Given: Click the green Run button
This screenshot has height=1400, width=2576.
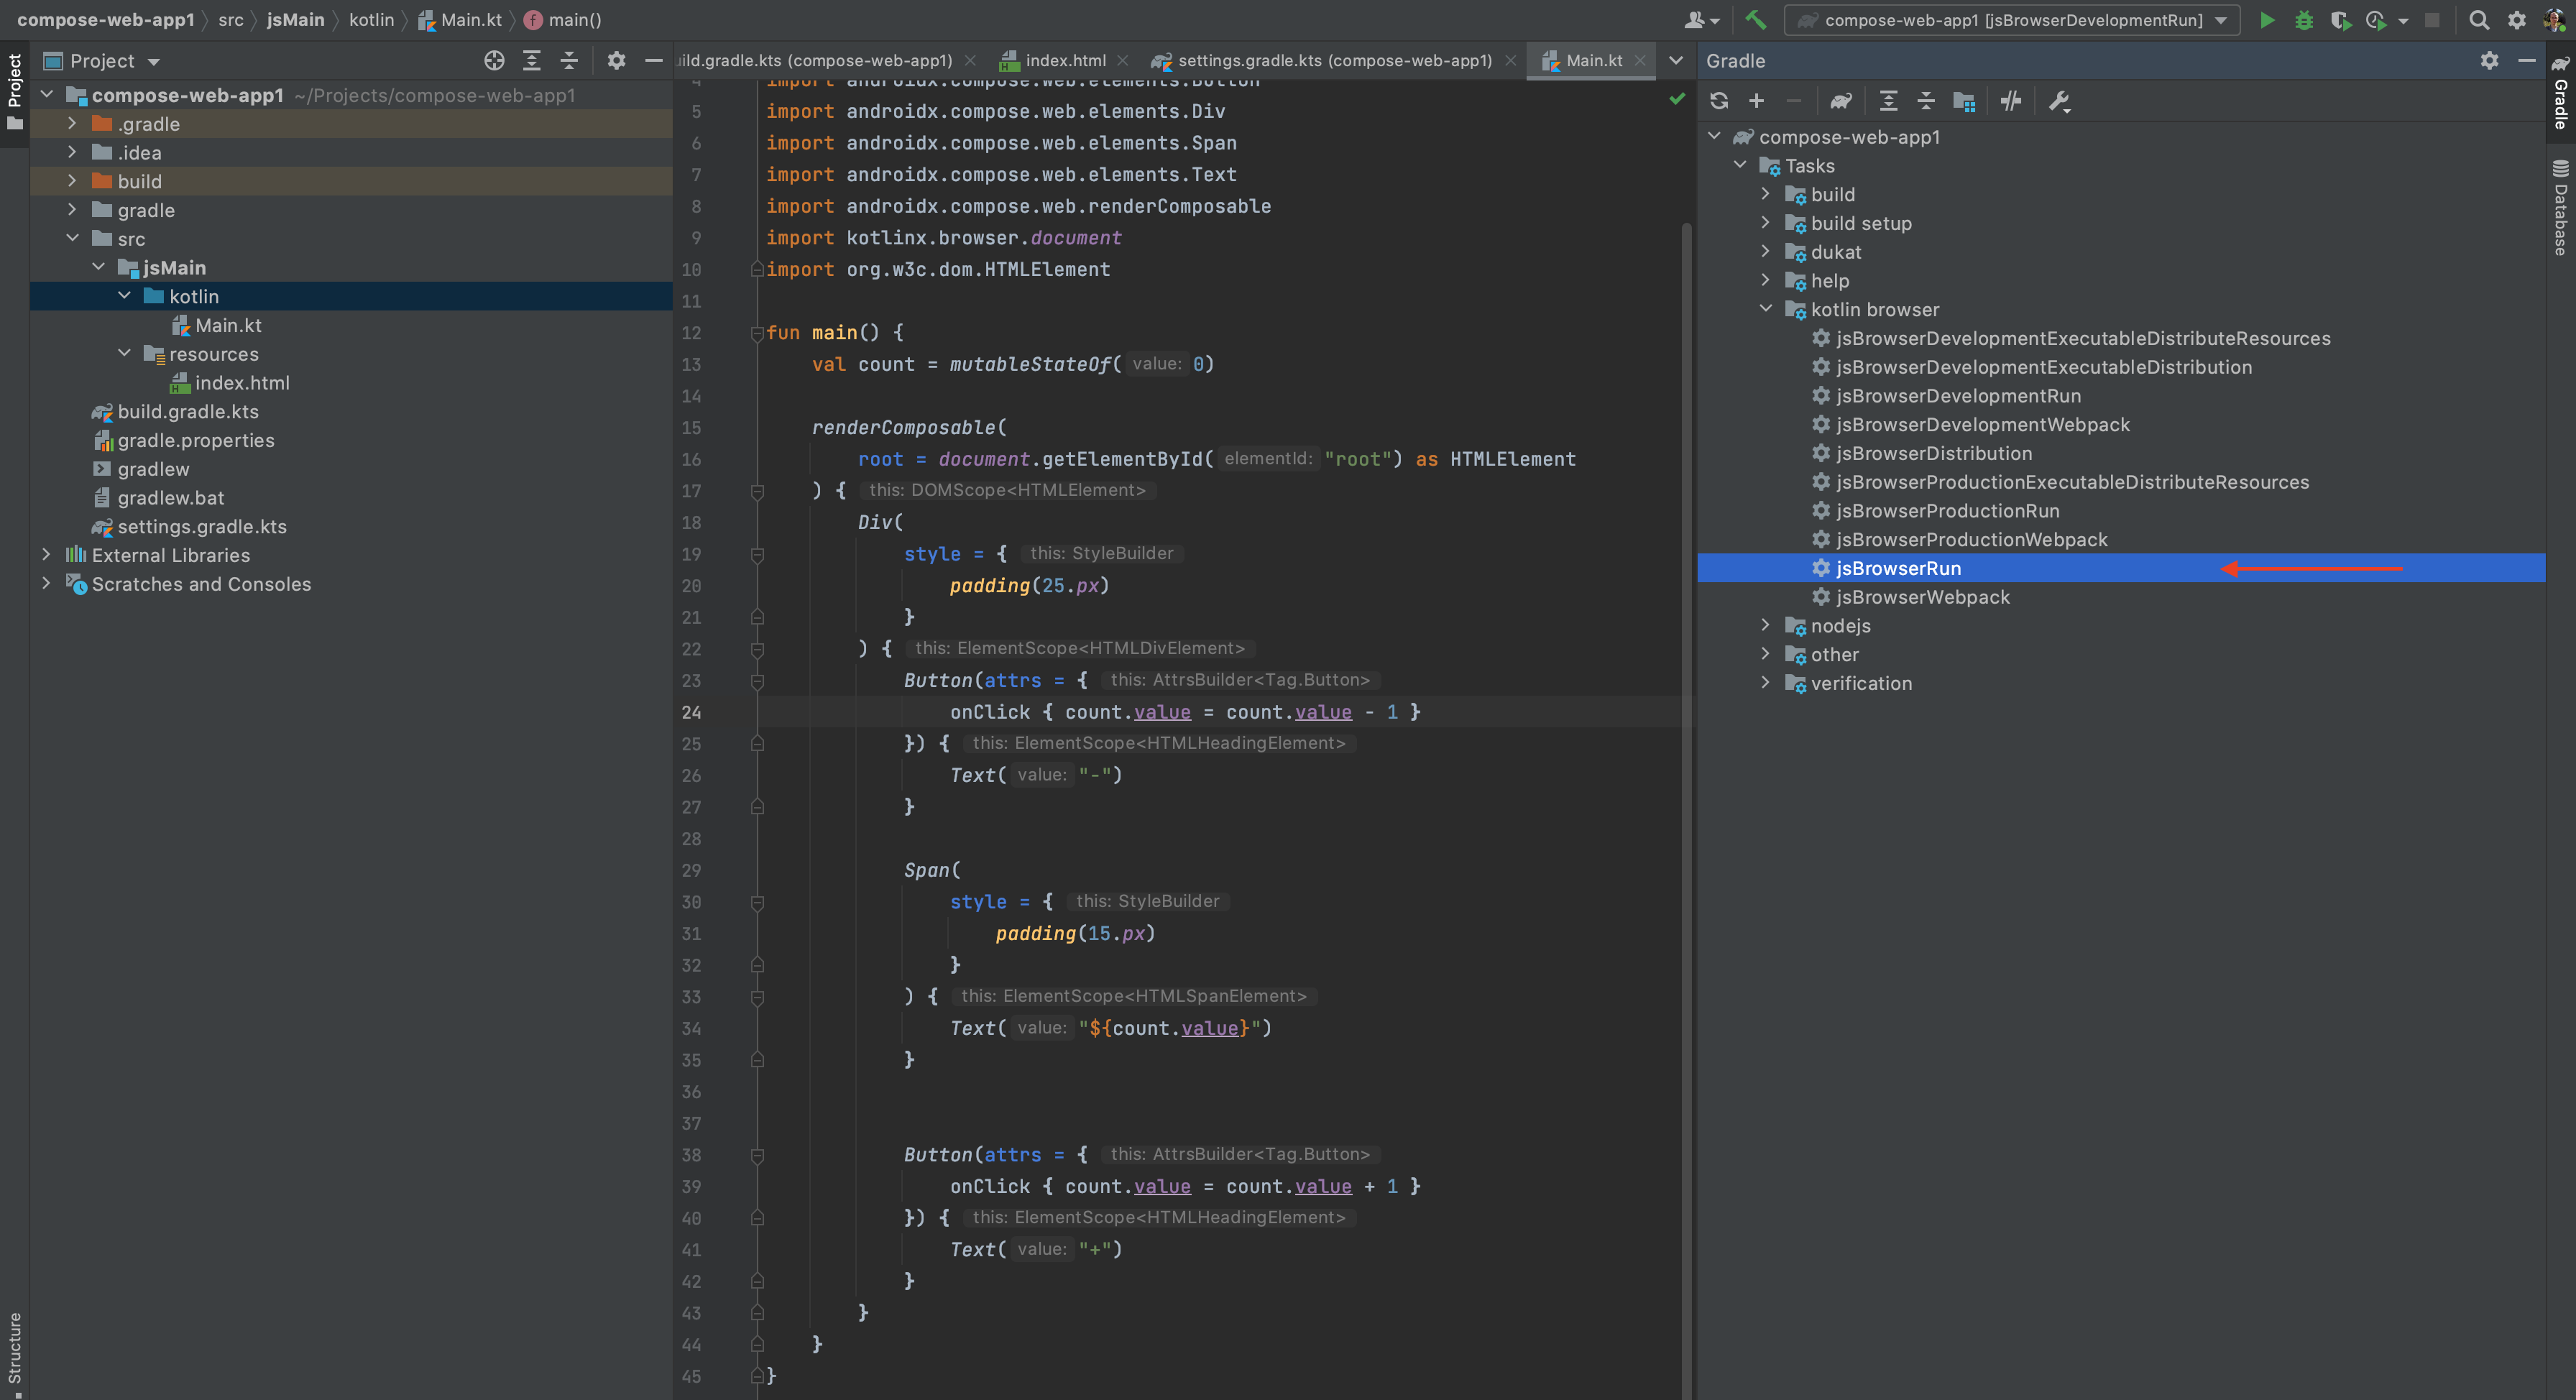Looking at the screenshot, I should point(2267,20).
